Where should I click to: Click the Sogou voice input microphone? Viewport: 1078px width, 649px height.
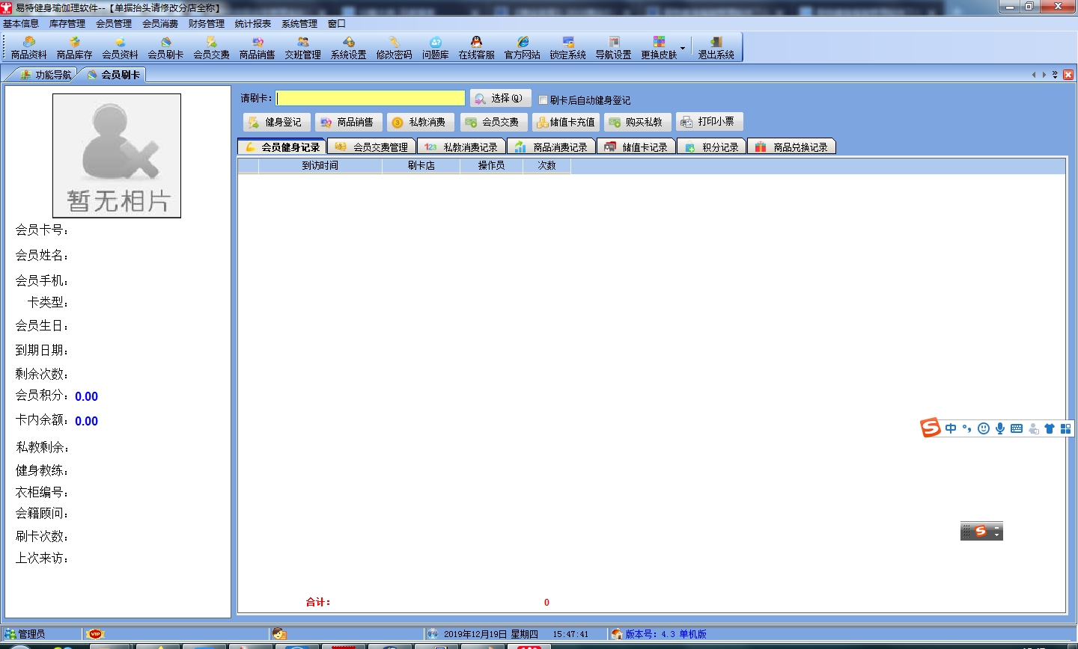coord(1000,428)
